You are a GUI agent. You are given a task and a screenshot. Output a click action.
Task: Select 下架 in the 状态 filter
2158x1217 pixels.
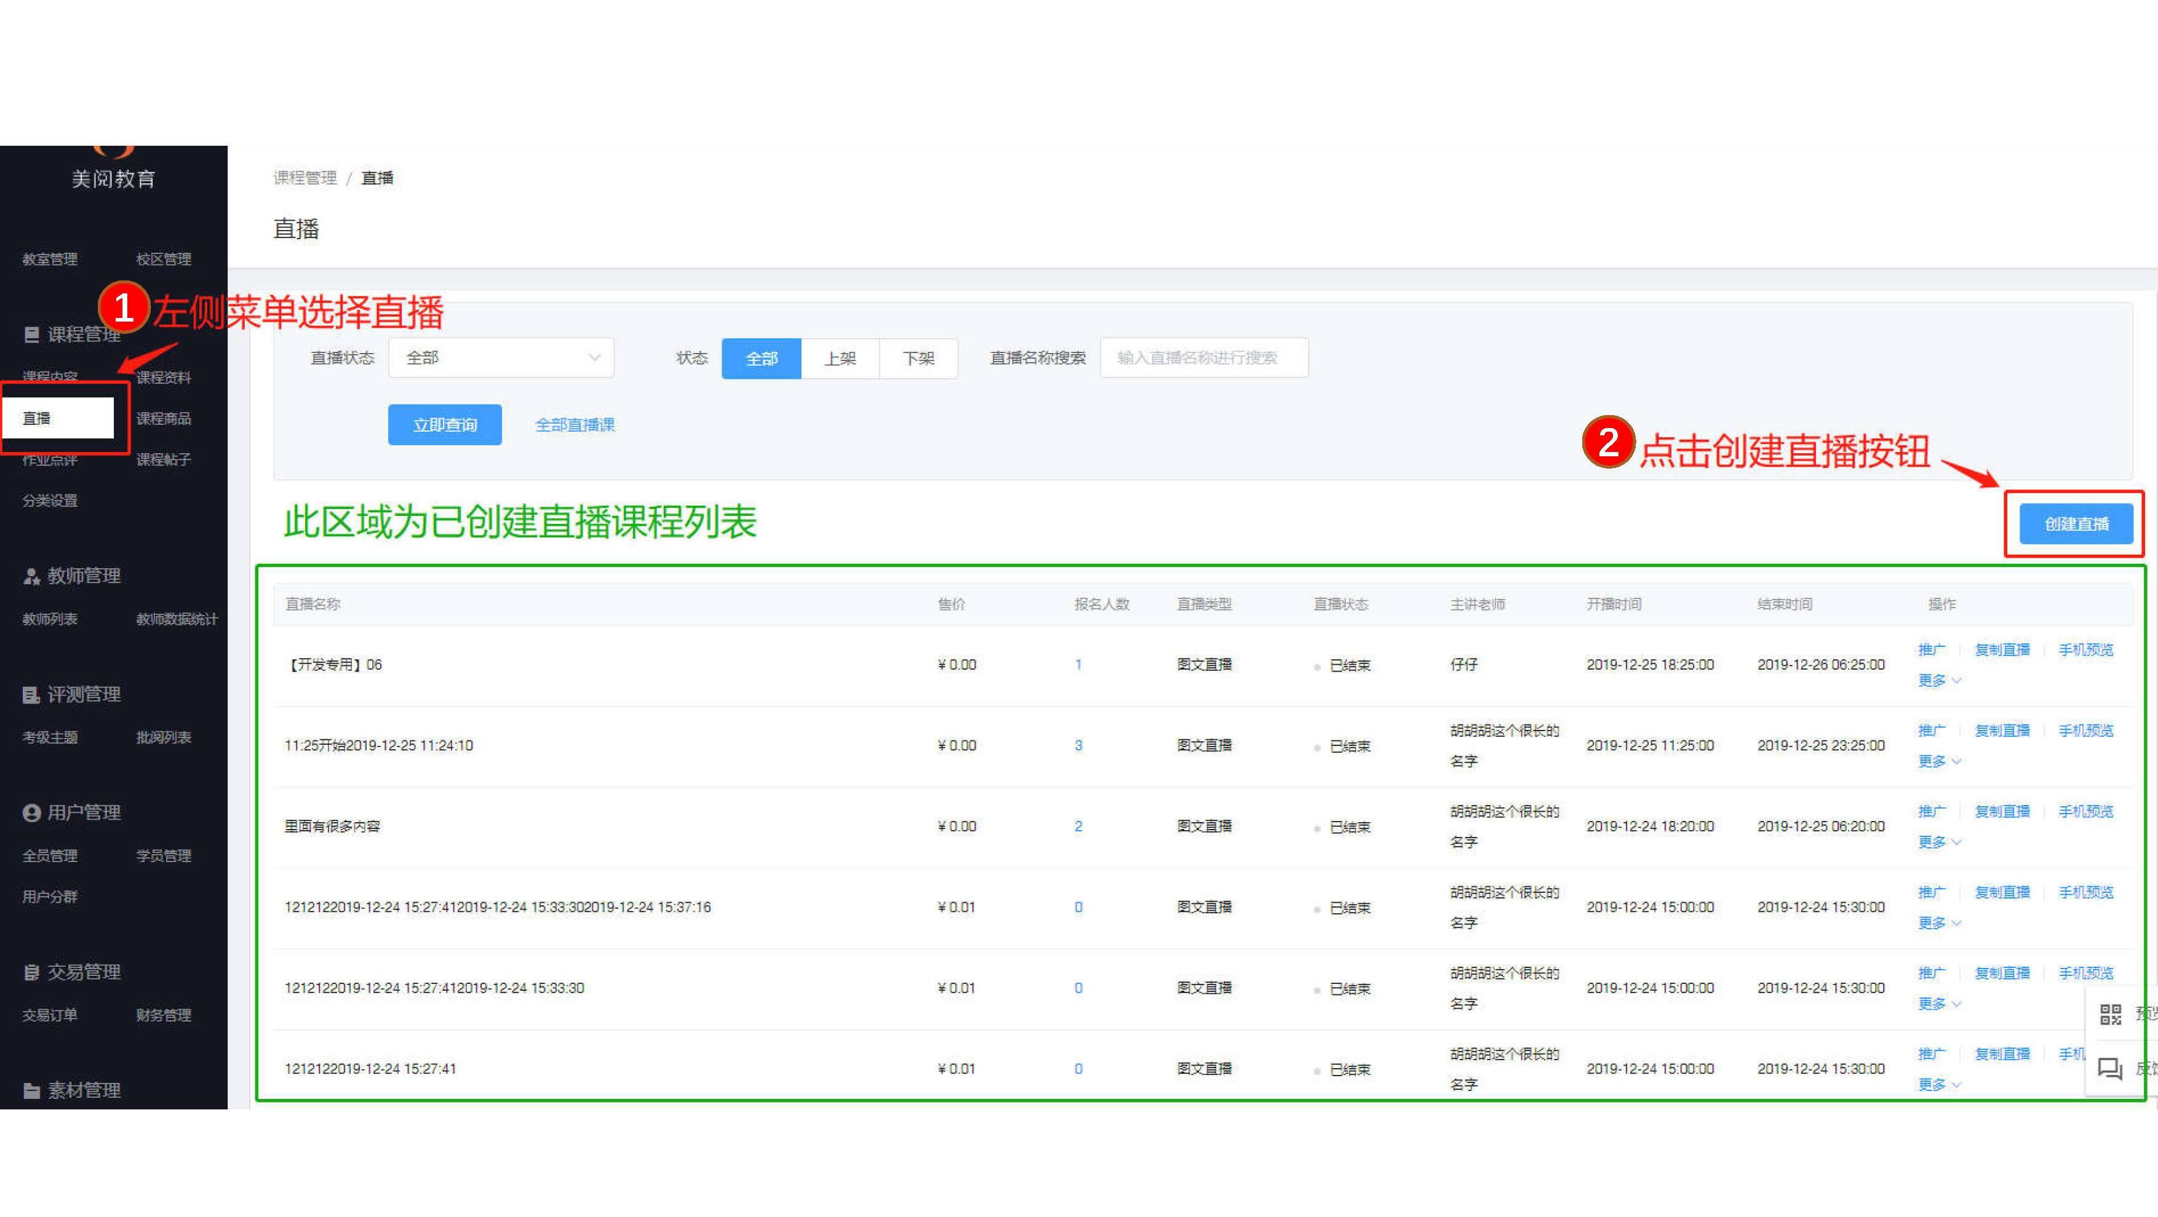coord(918,359)
